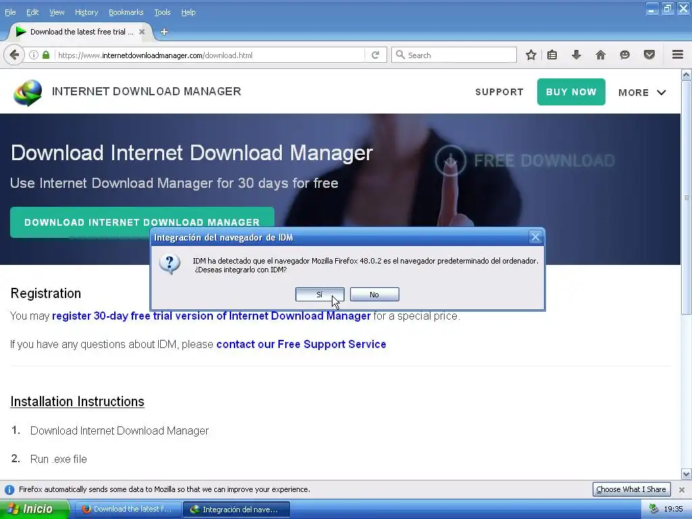Click the 19:35 taskbar clock
Image resolution: width=692 pixels, height=519 pixels.
click(x=674, y=509)
